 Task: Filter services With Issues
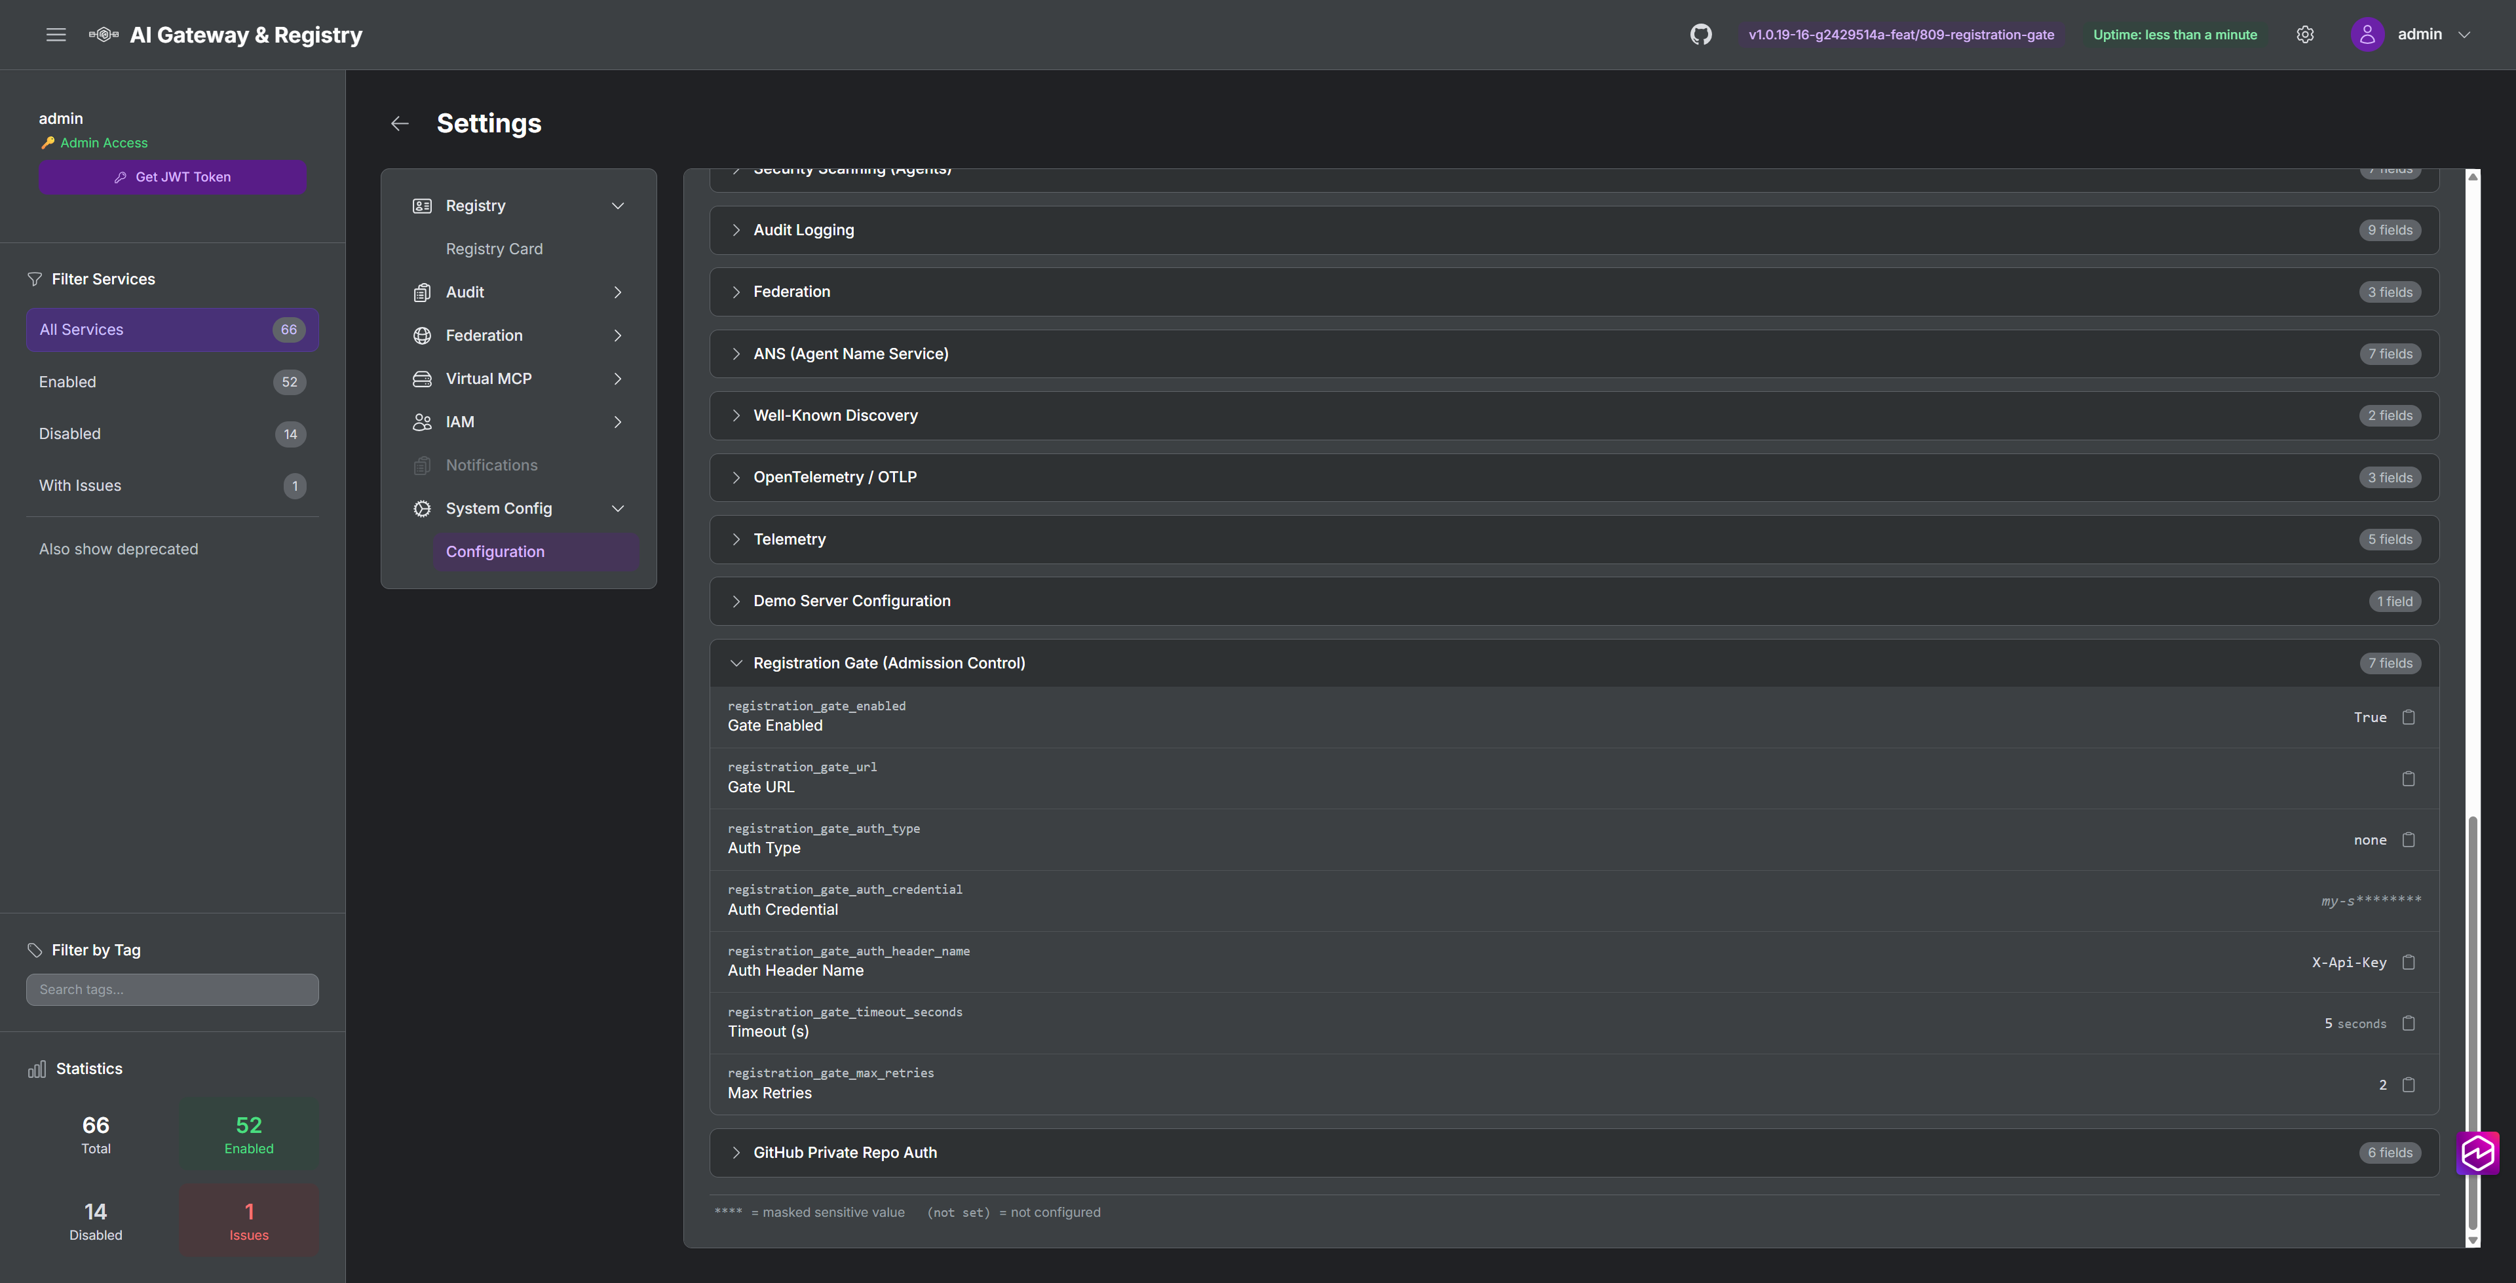click(172, 486)
